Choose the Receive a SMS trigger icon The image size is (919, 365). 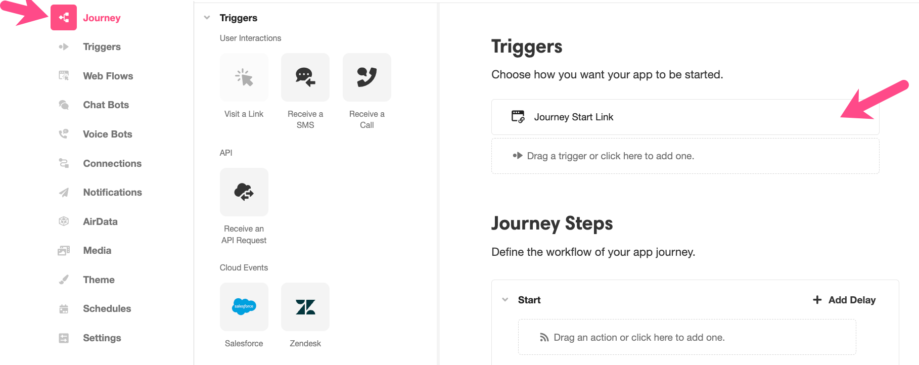click(305, 77)
